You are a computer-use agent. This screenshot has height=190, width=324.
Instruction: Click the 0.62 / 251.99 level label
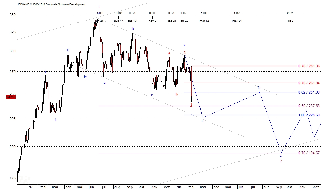click(x=308, y=92)
